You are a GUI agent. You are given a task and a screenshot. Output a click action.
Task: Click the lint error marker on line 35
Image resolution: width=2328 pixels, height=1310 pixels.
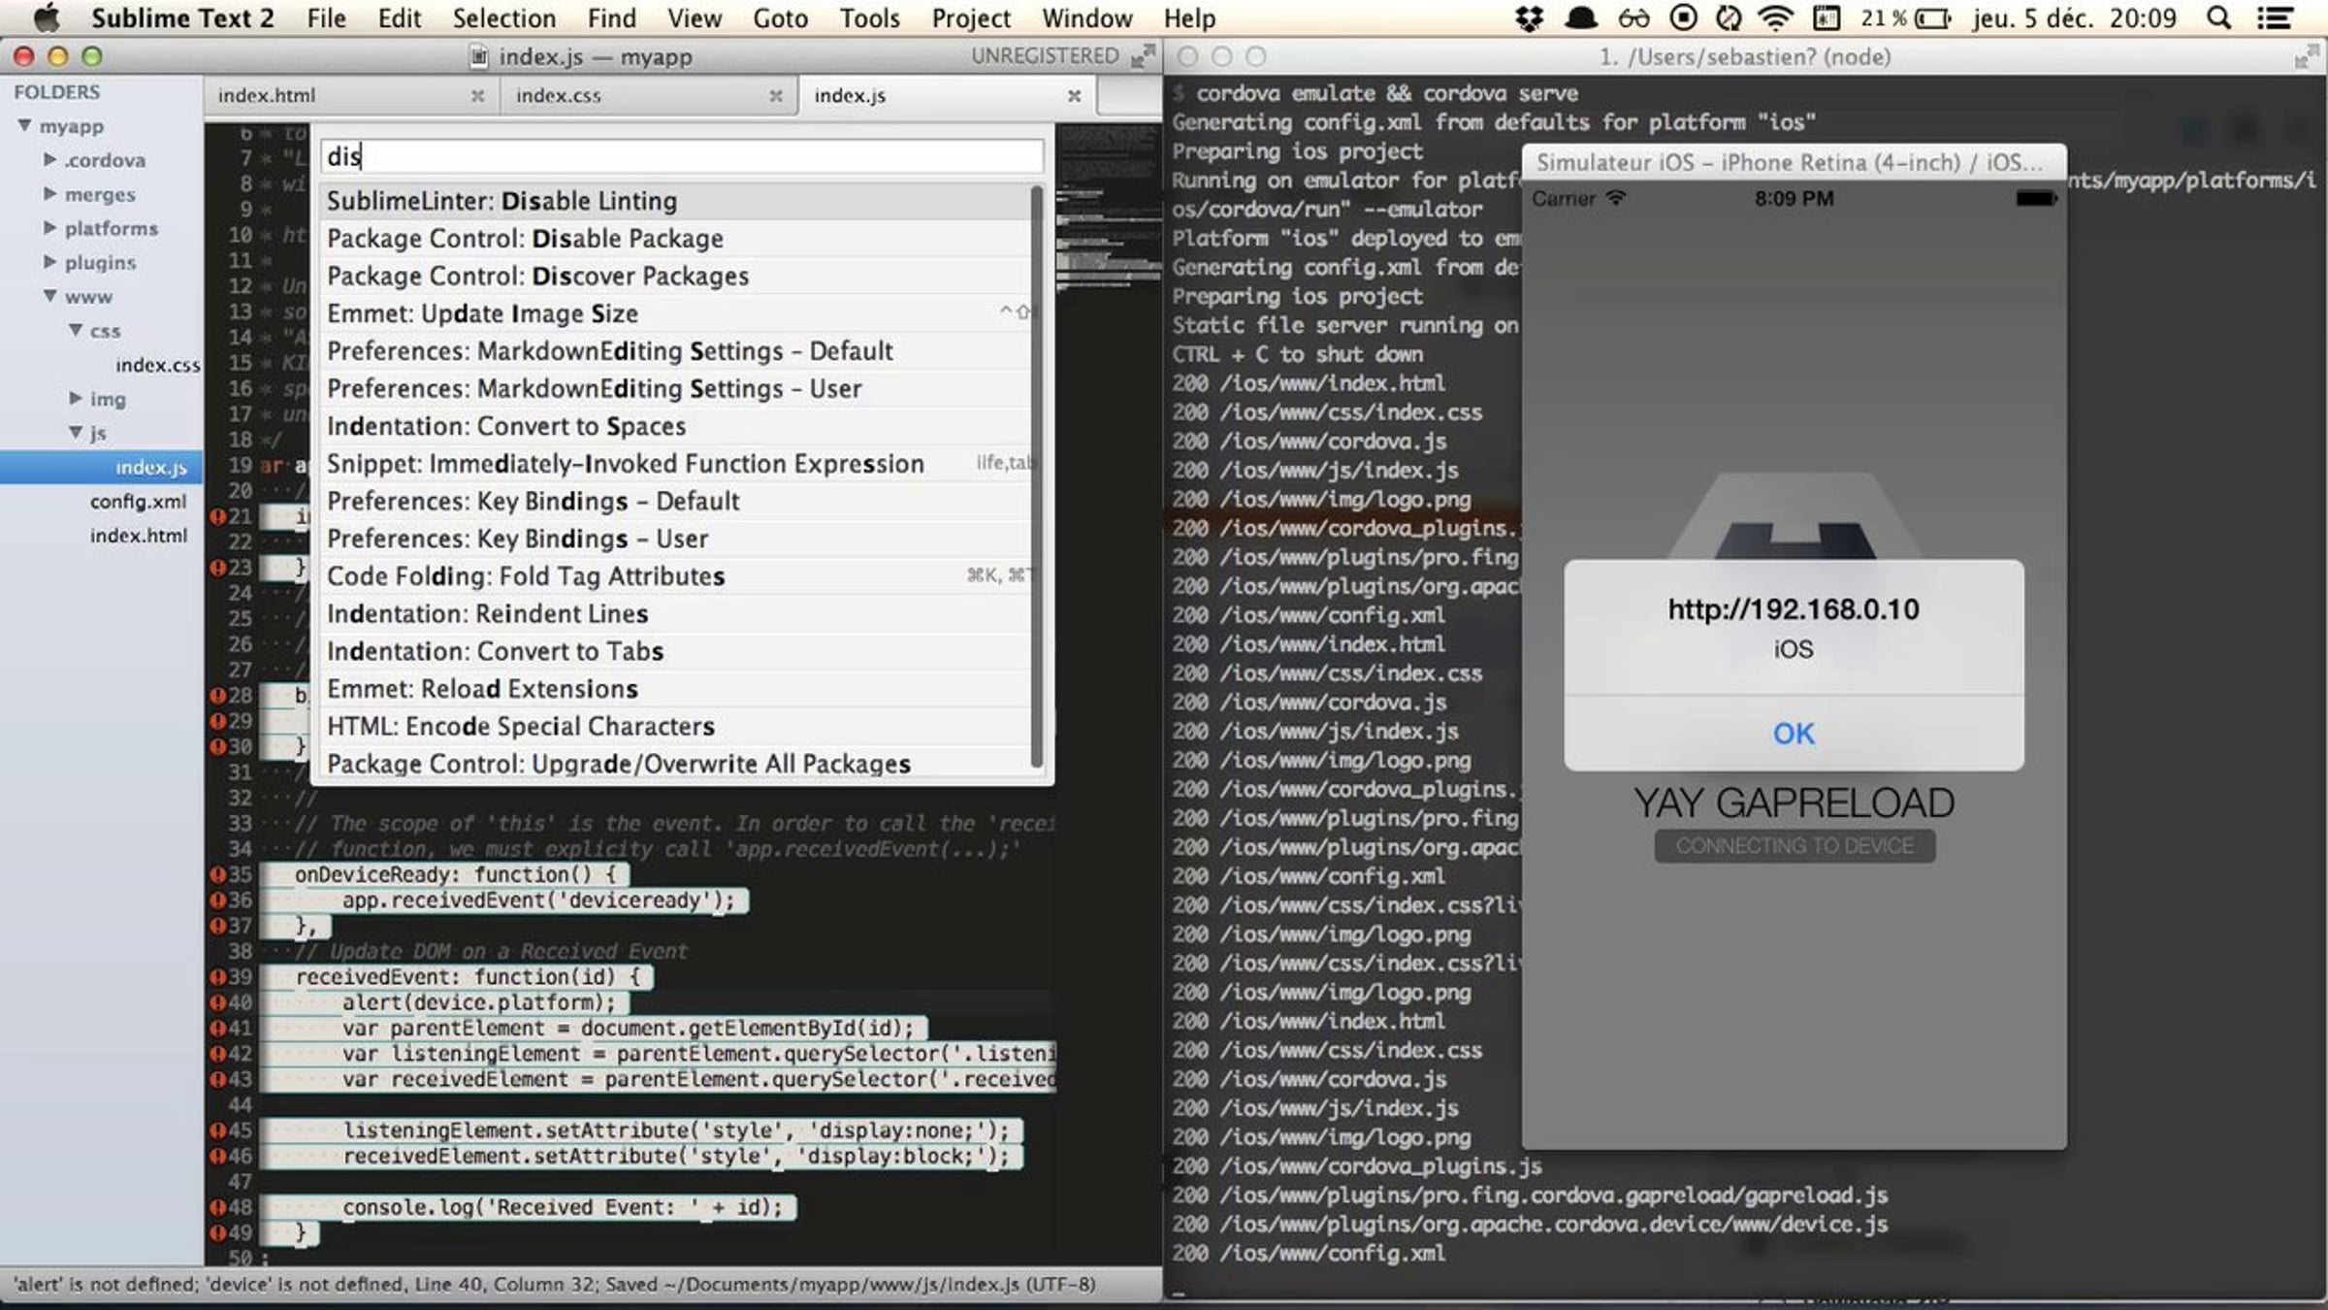tap(218, 874)
